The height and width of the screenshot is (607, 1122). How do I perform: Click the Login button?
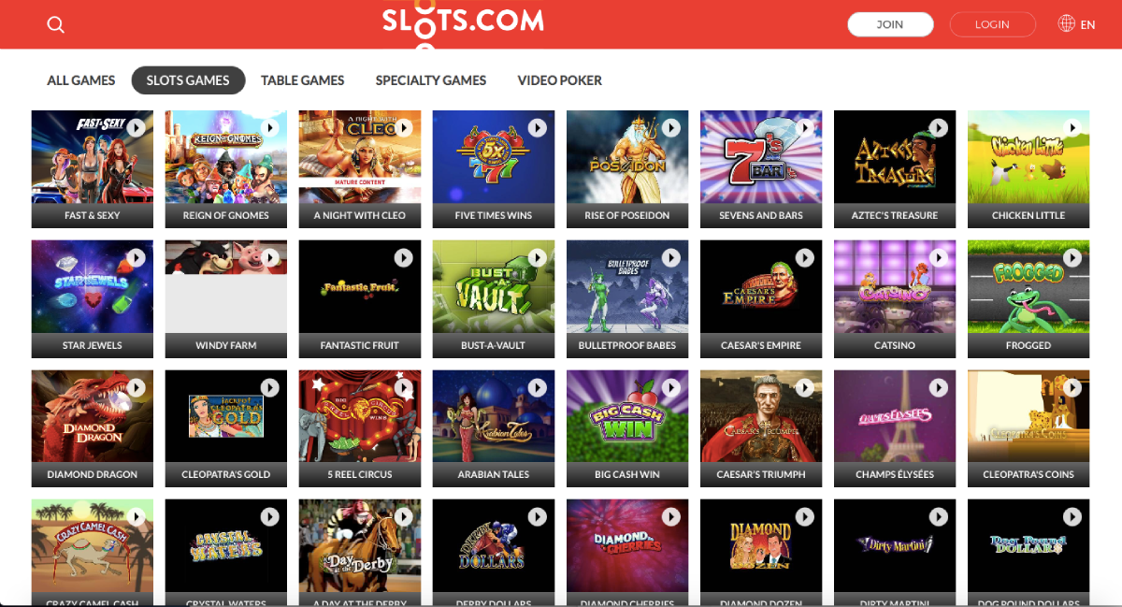[x=992, y=24]
